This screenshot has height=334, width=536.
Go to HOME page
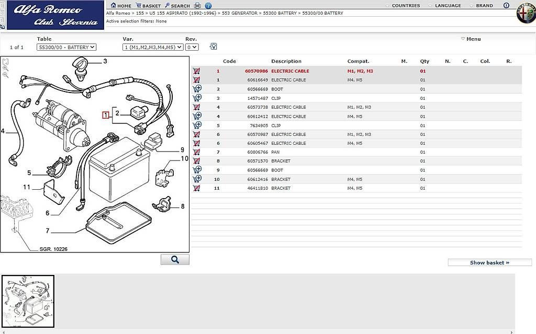pos(121,6)
